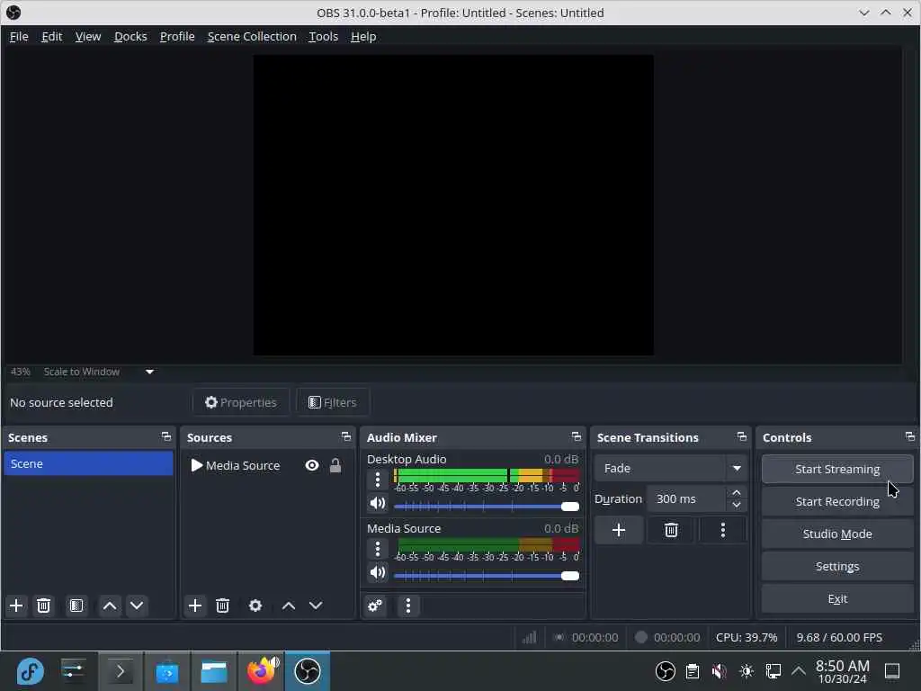Toggle Studio Mode
This screenshot has width=921, height=691.
(837, 534)
